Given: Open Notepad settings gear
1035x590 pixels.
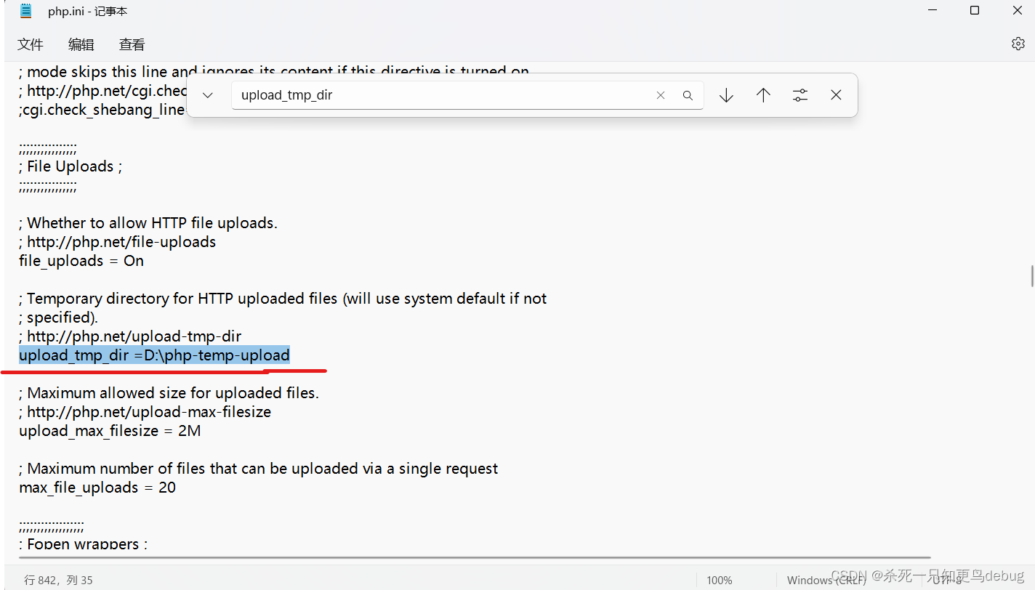Looking at the screenshot, I should 1018,44.
